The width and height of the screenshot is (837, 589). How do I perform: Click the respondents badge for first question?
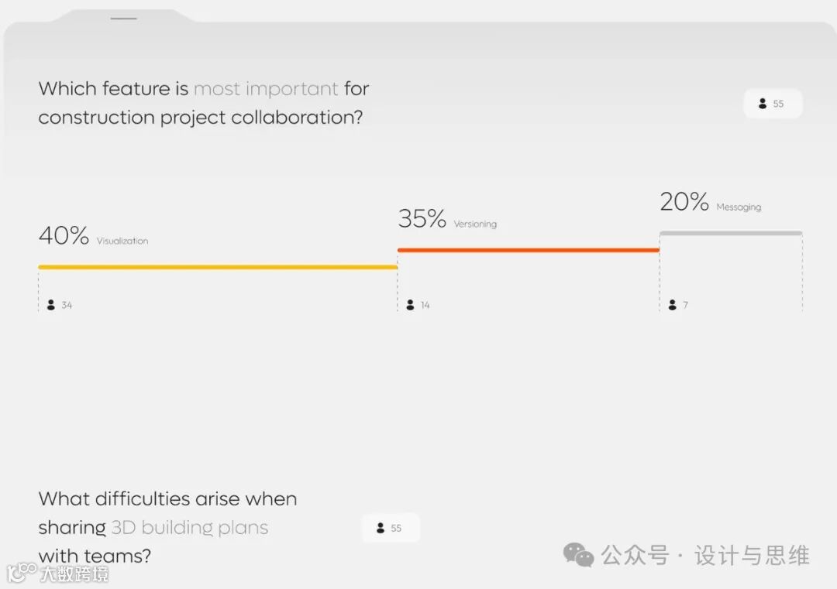tap(773, 104)
